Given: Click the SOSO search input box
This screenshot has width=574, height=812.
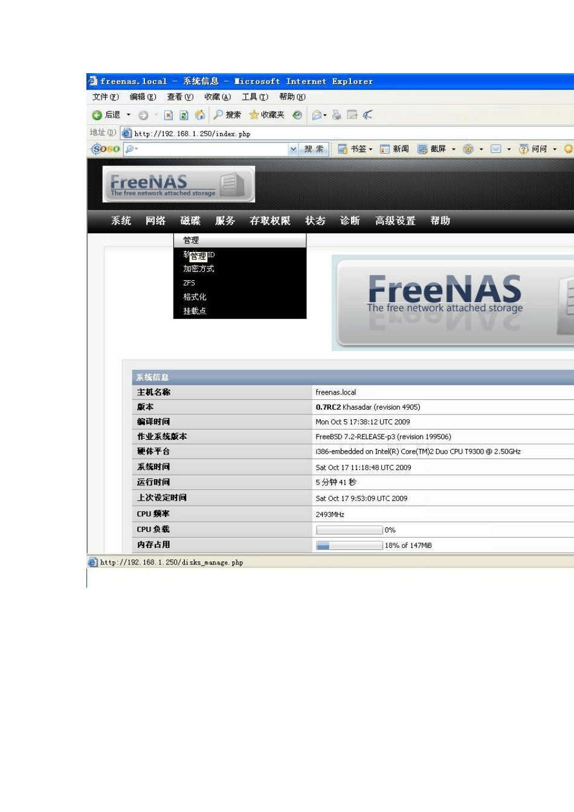Looking at the screenshot, I should pos(206,149).
